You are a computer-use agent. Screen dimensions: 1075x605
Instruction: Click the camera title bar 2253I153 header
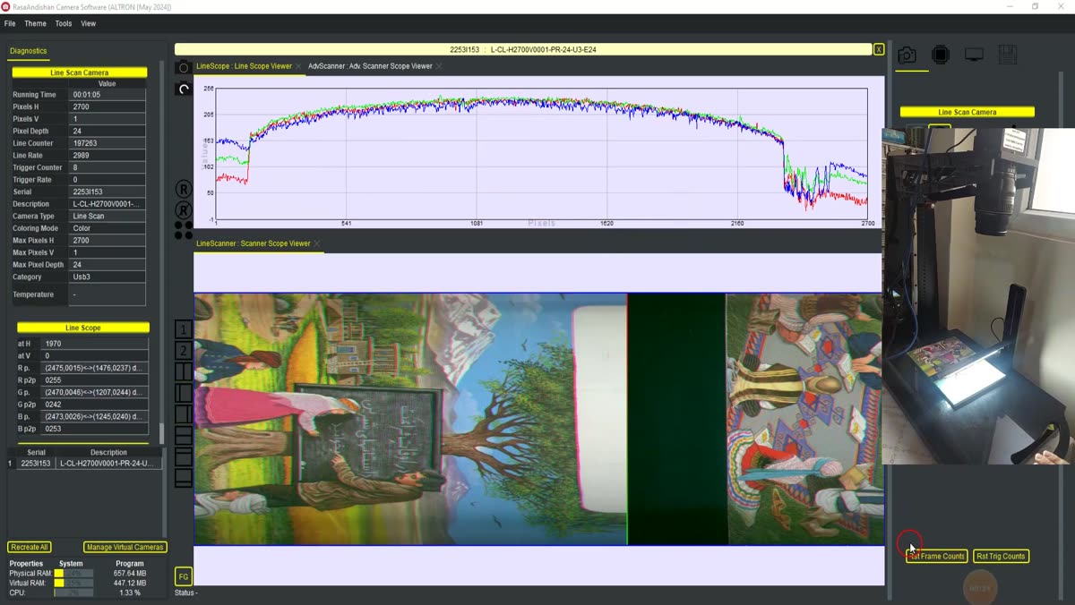pos(522,49)
